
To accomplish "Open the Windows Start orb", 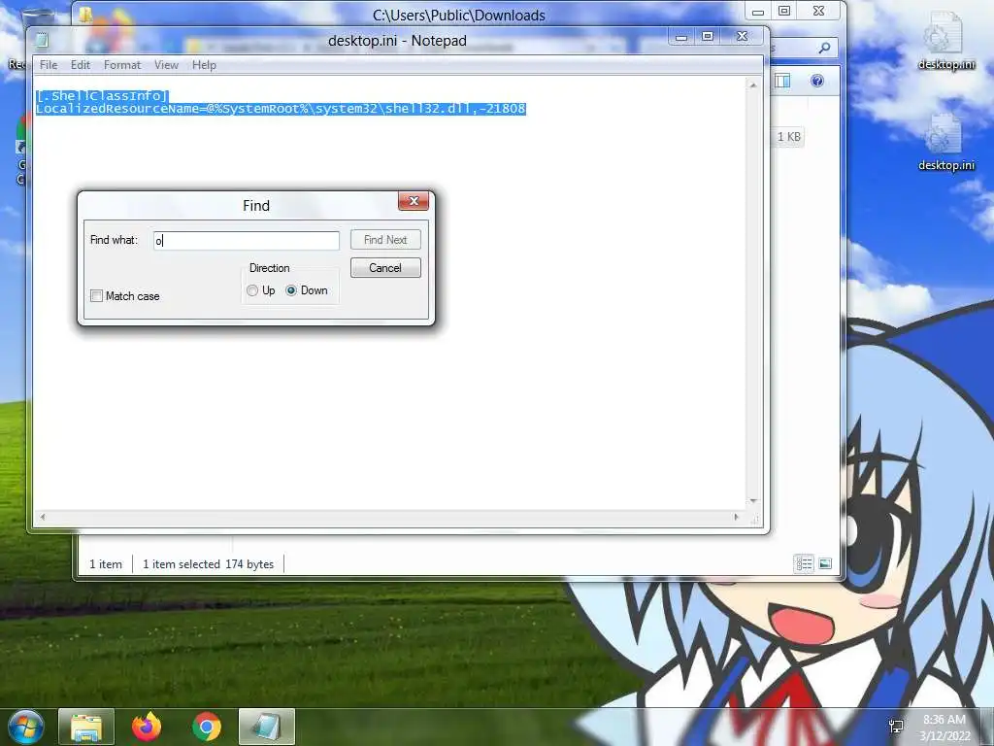I will click(26, 727).
